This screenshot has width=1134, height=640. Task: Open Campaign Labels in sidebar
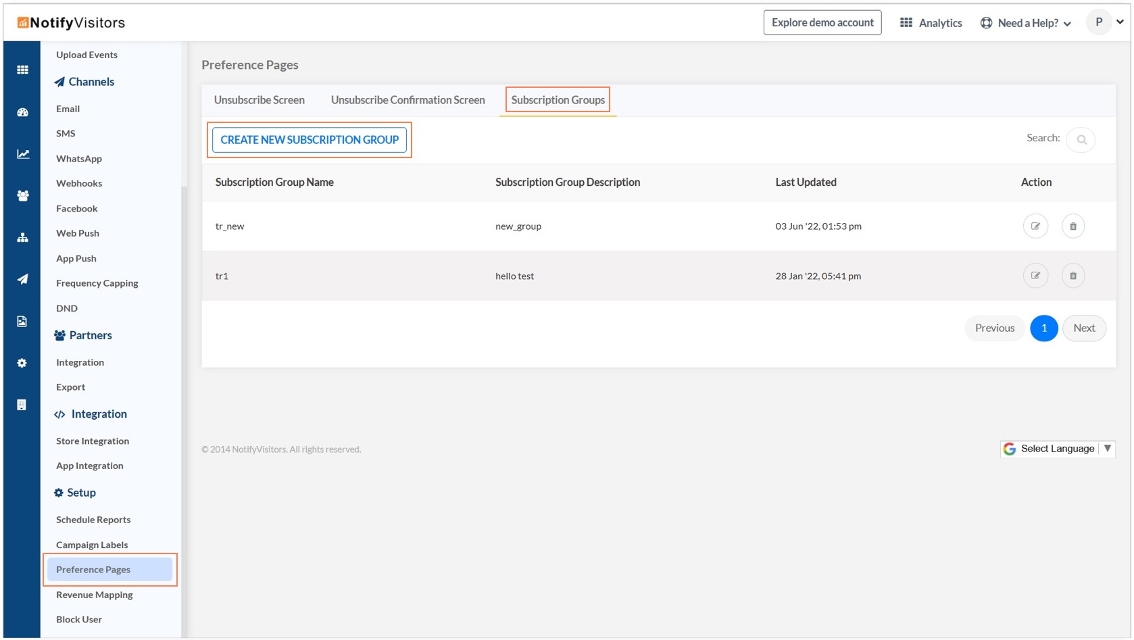(92, 545)
